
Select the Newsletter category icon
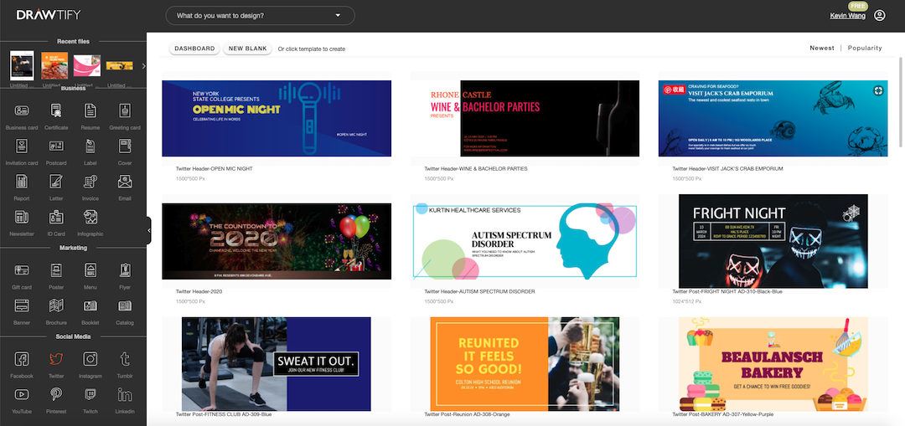[x=21, y=218]
